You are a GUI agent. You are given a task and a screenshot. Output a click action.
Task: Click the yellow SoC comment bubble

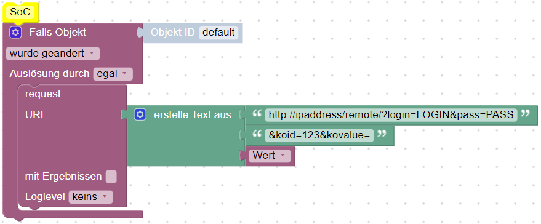click(20, 12)
